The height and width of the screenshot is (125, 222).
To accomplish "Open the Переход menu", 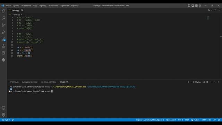I will [x=42, y=6].
